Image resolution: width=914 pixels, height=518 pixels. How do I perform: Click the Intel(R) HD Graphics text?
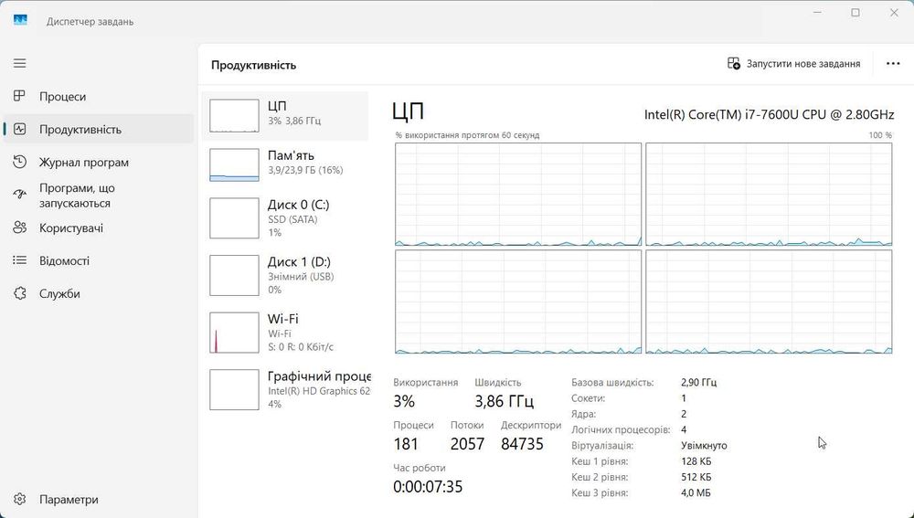pos(319,391)
